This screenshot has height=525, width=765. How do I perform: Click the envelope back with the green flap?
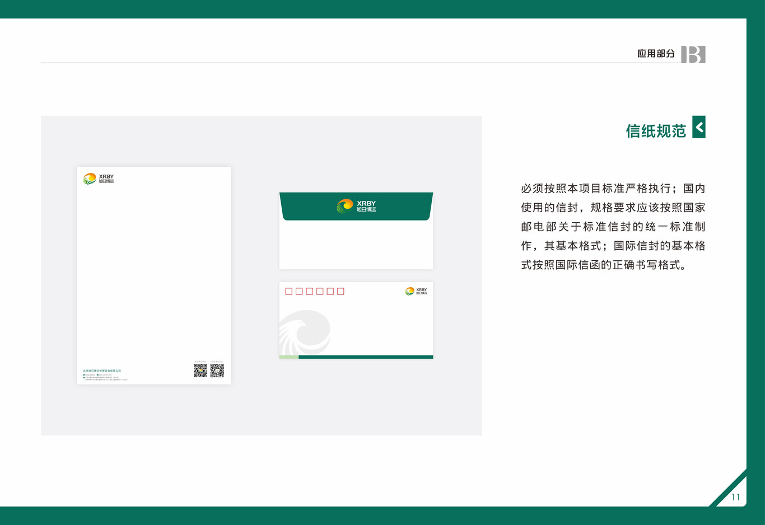(x=356, y=231)
